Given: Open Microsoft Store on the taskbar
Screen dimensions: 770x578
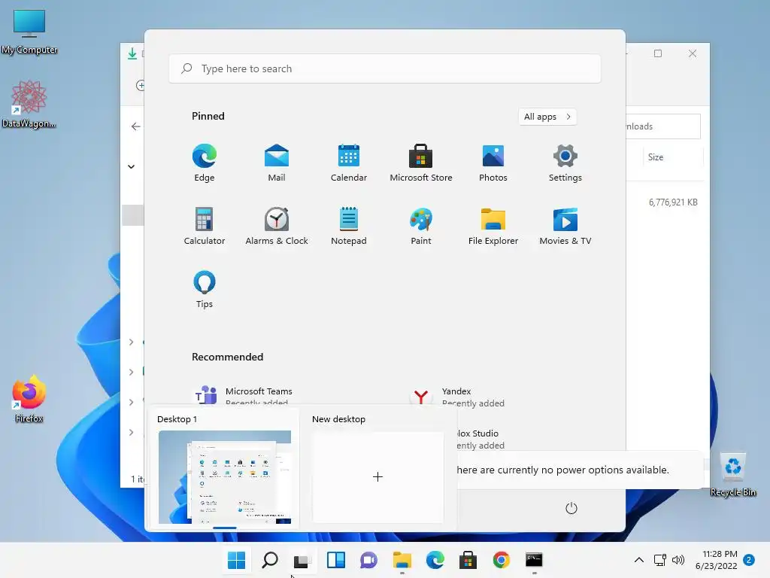Looking at the screenshot, I should 468,560.
